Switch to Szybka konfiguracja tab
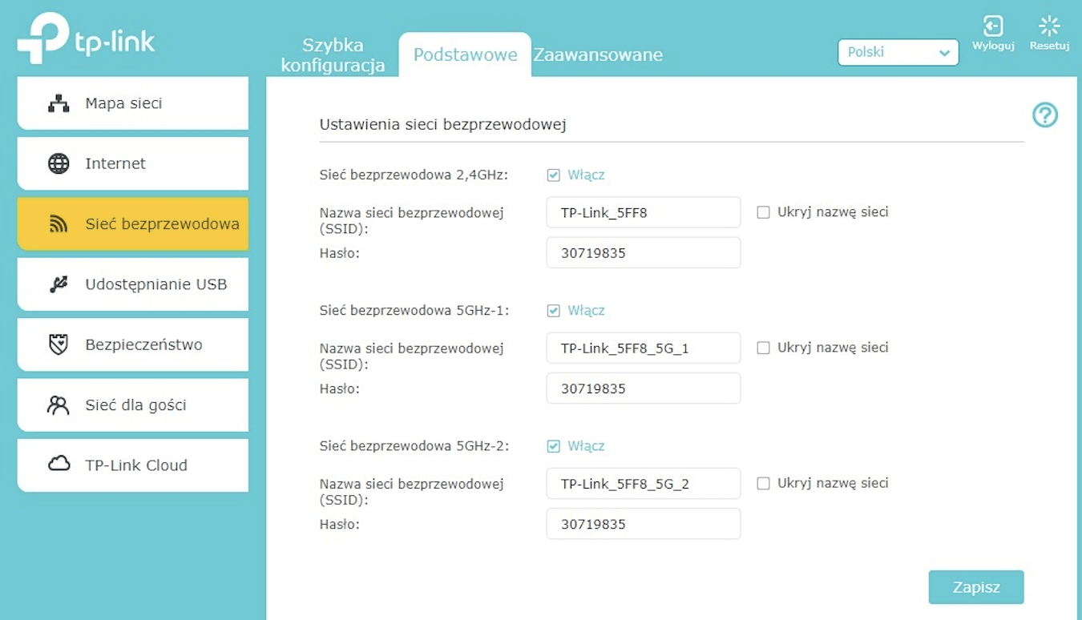The image size is (1082, 620). pos(333,55)
